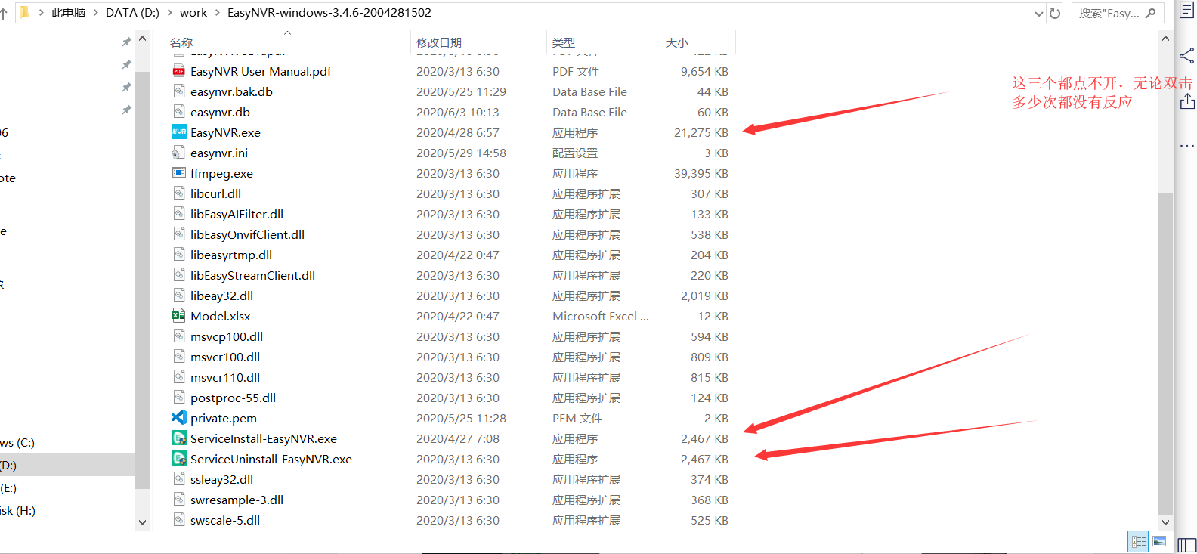Viewport: 1197px width, 554px height.
Task: Click the swscale-5.dll file icon
Action: [x=179, y=520]
